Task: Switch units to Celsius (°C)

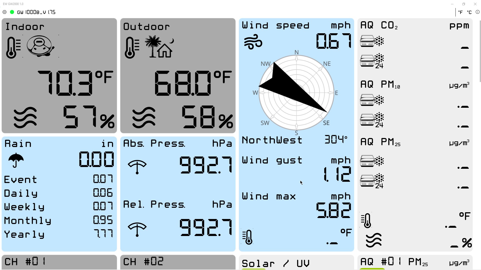Action: (469, 12)
